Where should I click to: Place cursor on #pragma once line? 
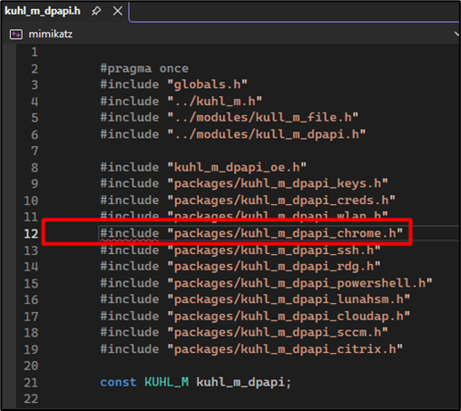(144, 69)
